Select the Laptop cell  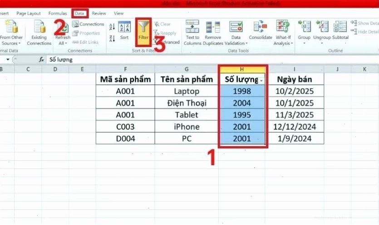187,91
